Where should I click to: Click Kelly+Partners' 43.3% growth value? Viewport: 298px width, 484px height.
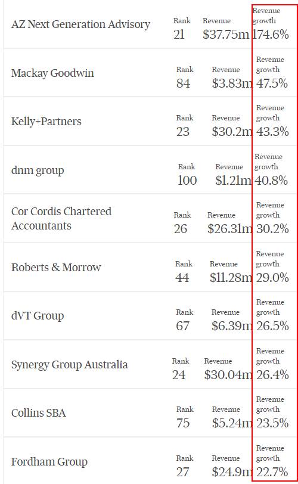pyautogui.click(x=272, y=132)
